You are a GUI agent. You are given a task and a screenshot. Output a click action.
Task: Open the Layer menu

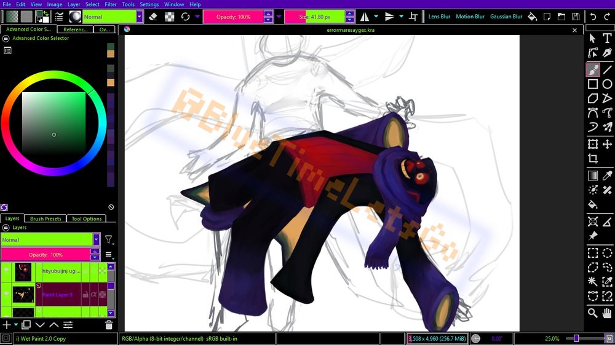pos(74,4)
